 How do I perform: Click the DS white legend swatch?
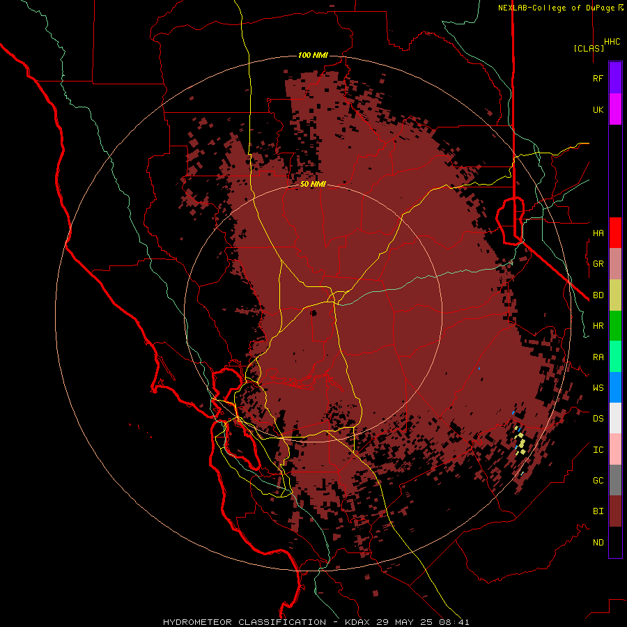tap(615, 418)
